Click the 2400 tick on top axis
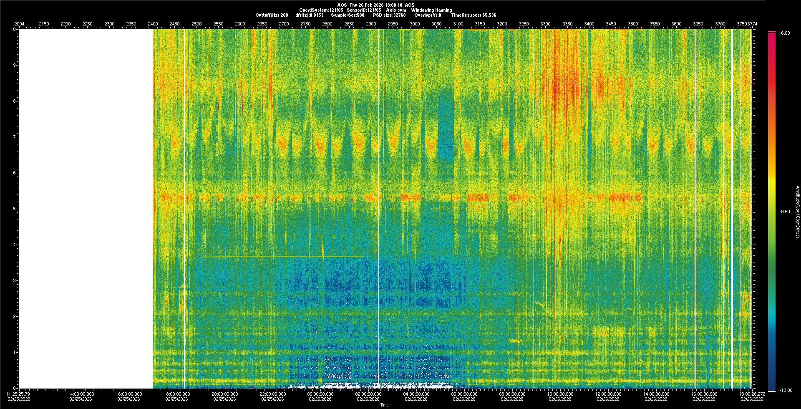 [x=153, y=24]
